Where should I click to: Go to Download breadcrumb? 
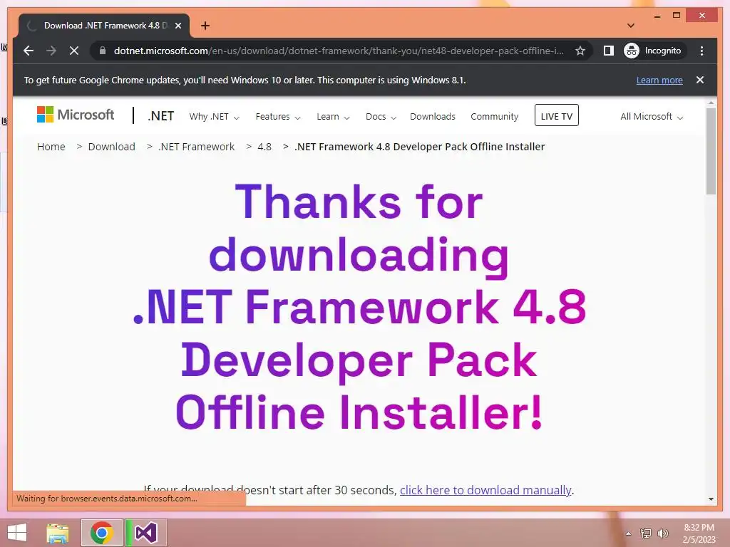112,147
